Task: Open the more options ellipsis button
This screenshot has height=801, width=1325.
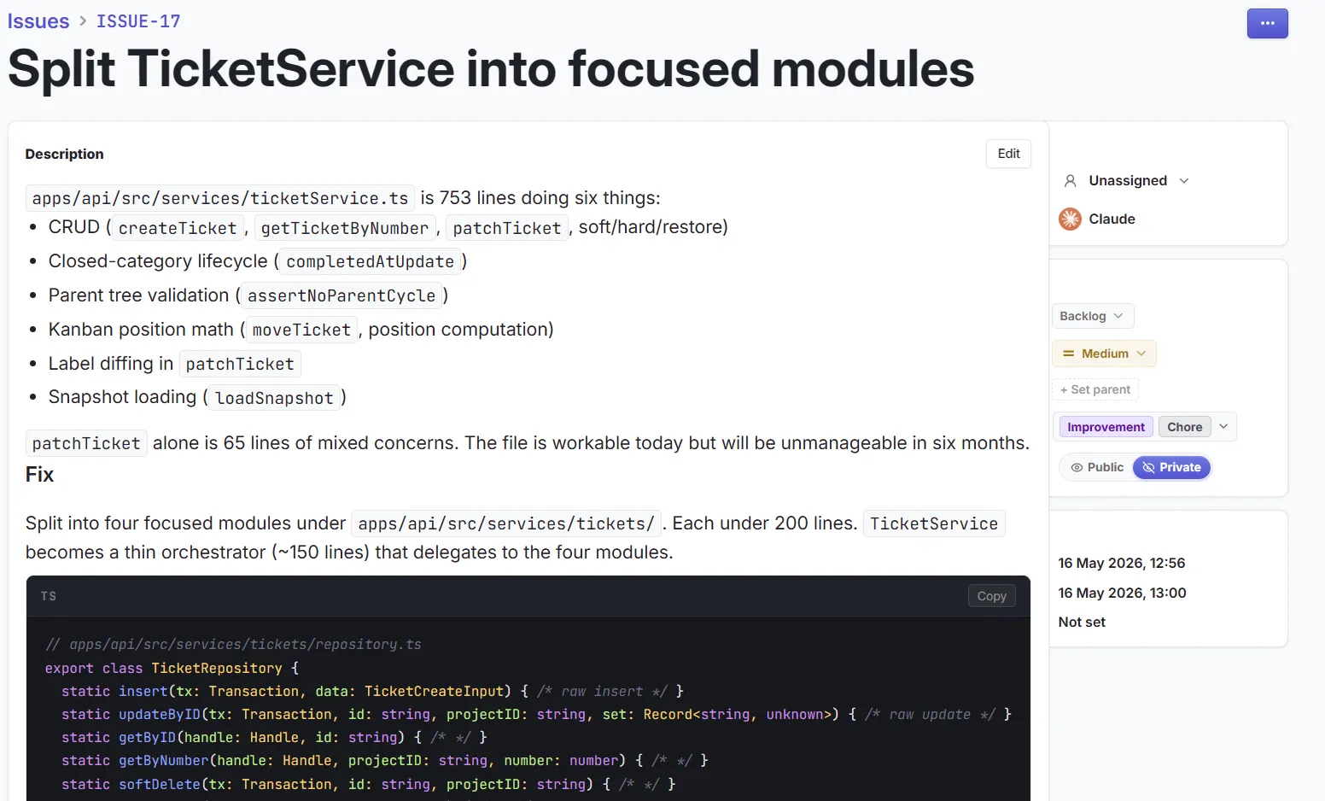Action: pos(1267,23)
